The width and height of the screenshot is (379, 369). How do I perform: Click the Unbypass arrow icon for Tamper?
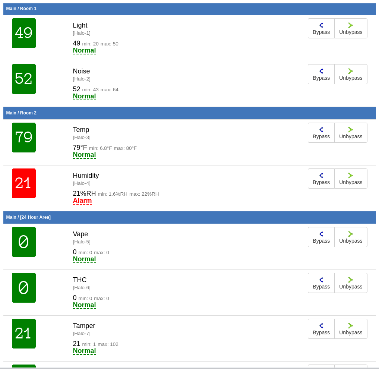(350, 326)
